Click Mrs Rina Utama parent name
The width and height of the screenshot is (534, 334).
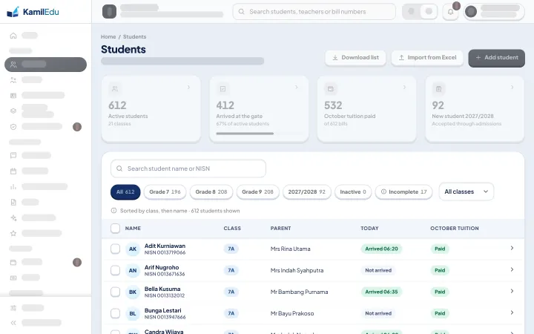coord(291,249)
